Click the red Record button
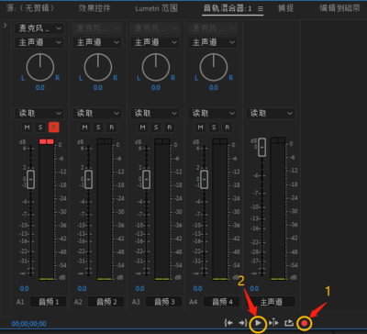367x334 pixels. (x=304, y=323)
